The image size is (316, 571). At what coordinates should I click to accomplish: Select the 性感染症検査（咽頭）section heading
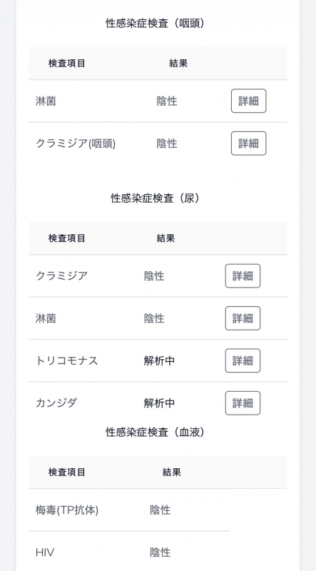coord(156,24)
